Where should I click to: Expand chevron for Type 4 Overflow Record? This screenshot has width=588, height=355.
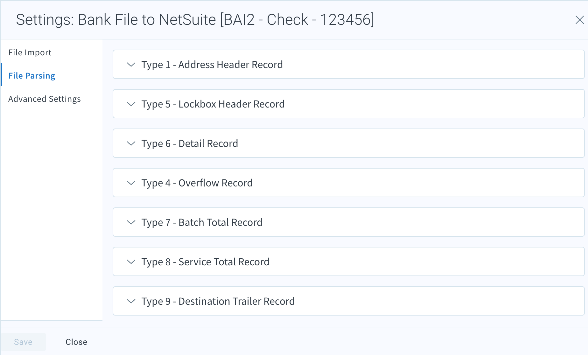pyautogui.click(x=131, y=183)
